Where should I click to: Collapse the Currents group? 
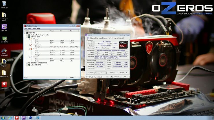click(29, 57)
